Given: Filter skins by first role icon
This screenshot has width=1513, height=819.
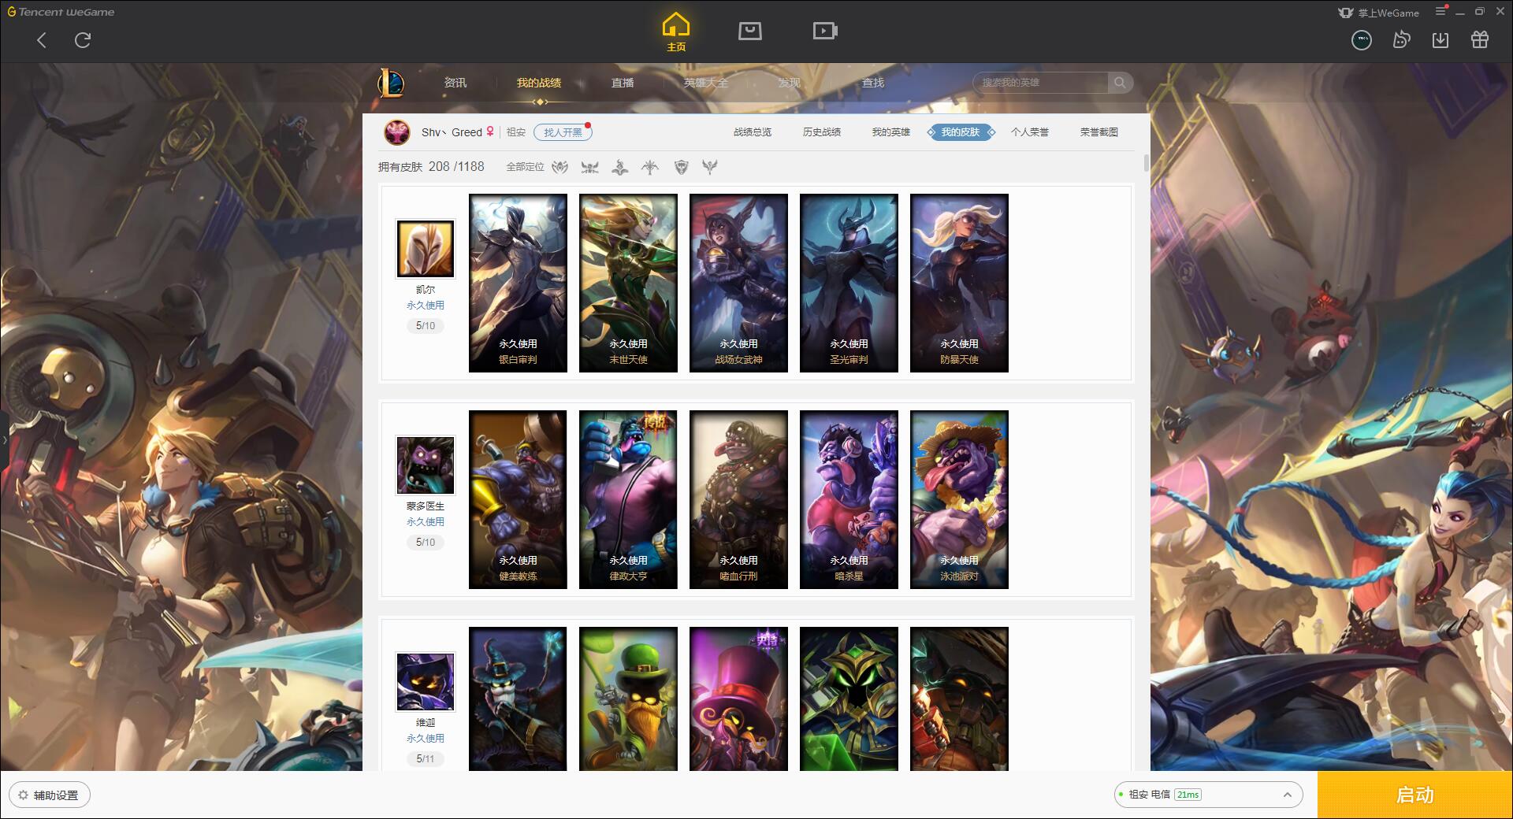Looking at the screenshot, I should [x=560, y=167].
